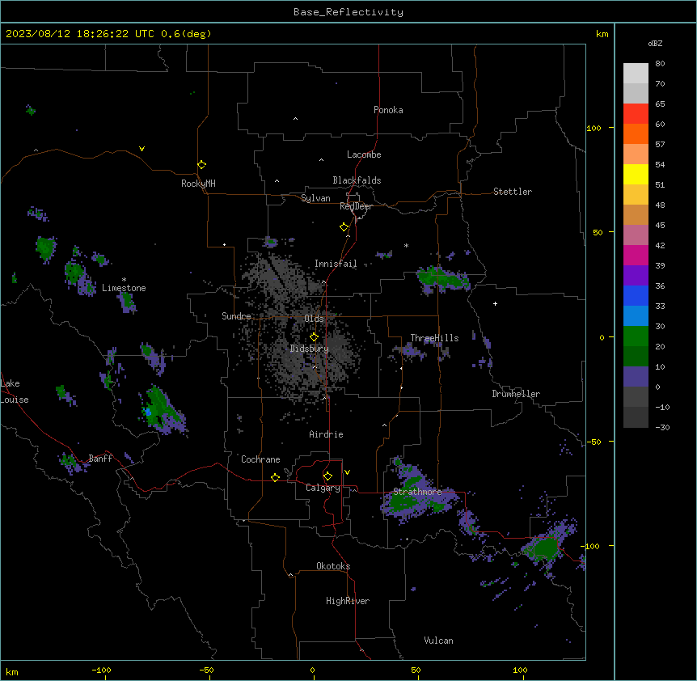Click the HighRiver town label

coord(348,601)
